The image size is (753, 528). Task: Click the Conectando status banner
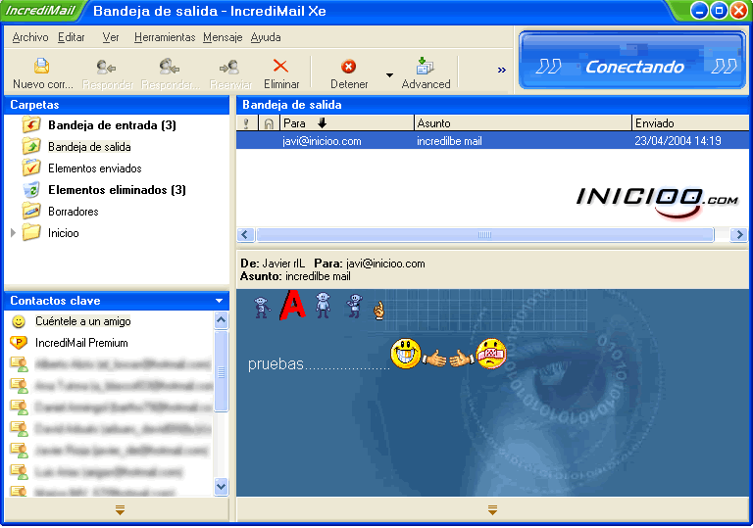(632, 61)
